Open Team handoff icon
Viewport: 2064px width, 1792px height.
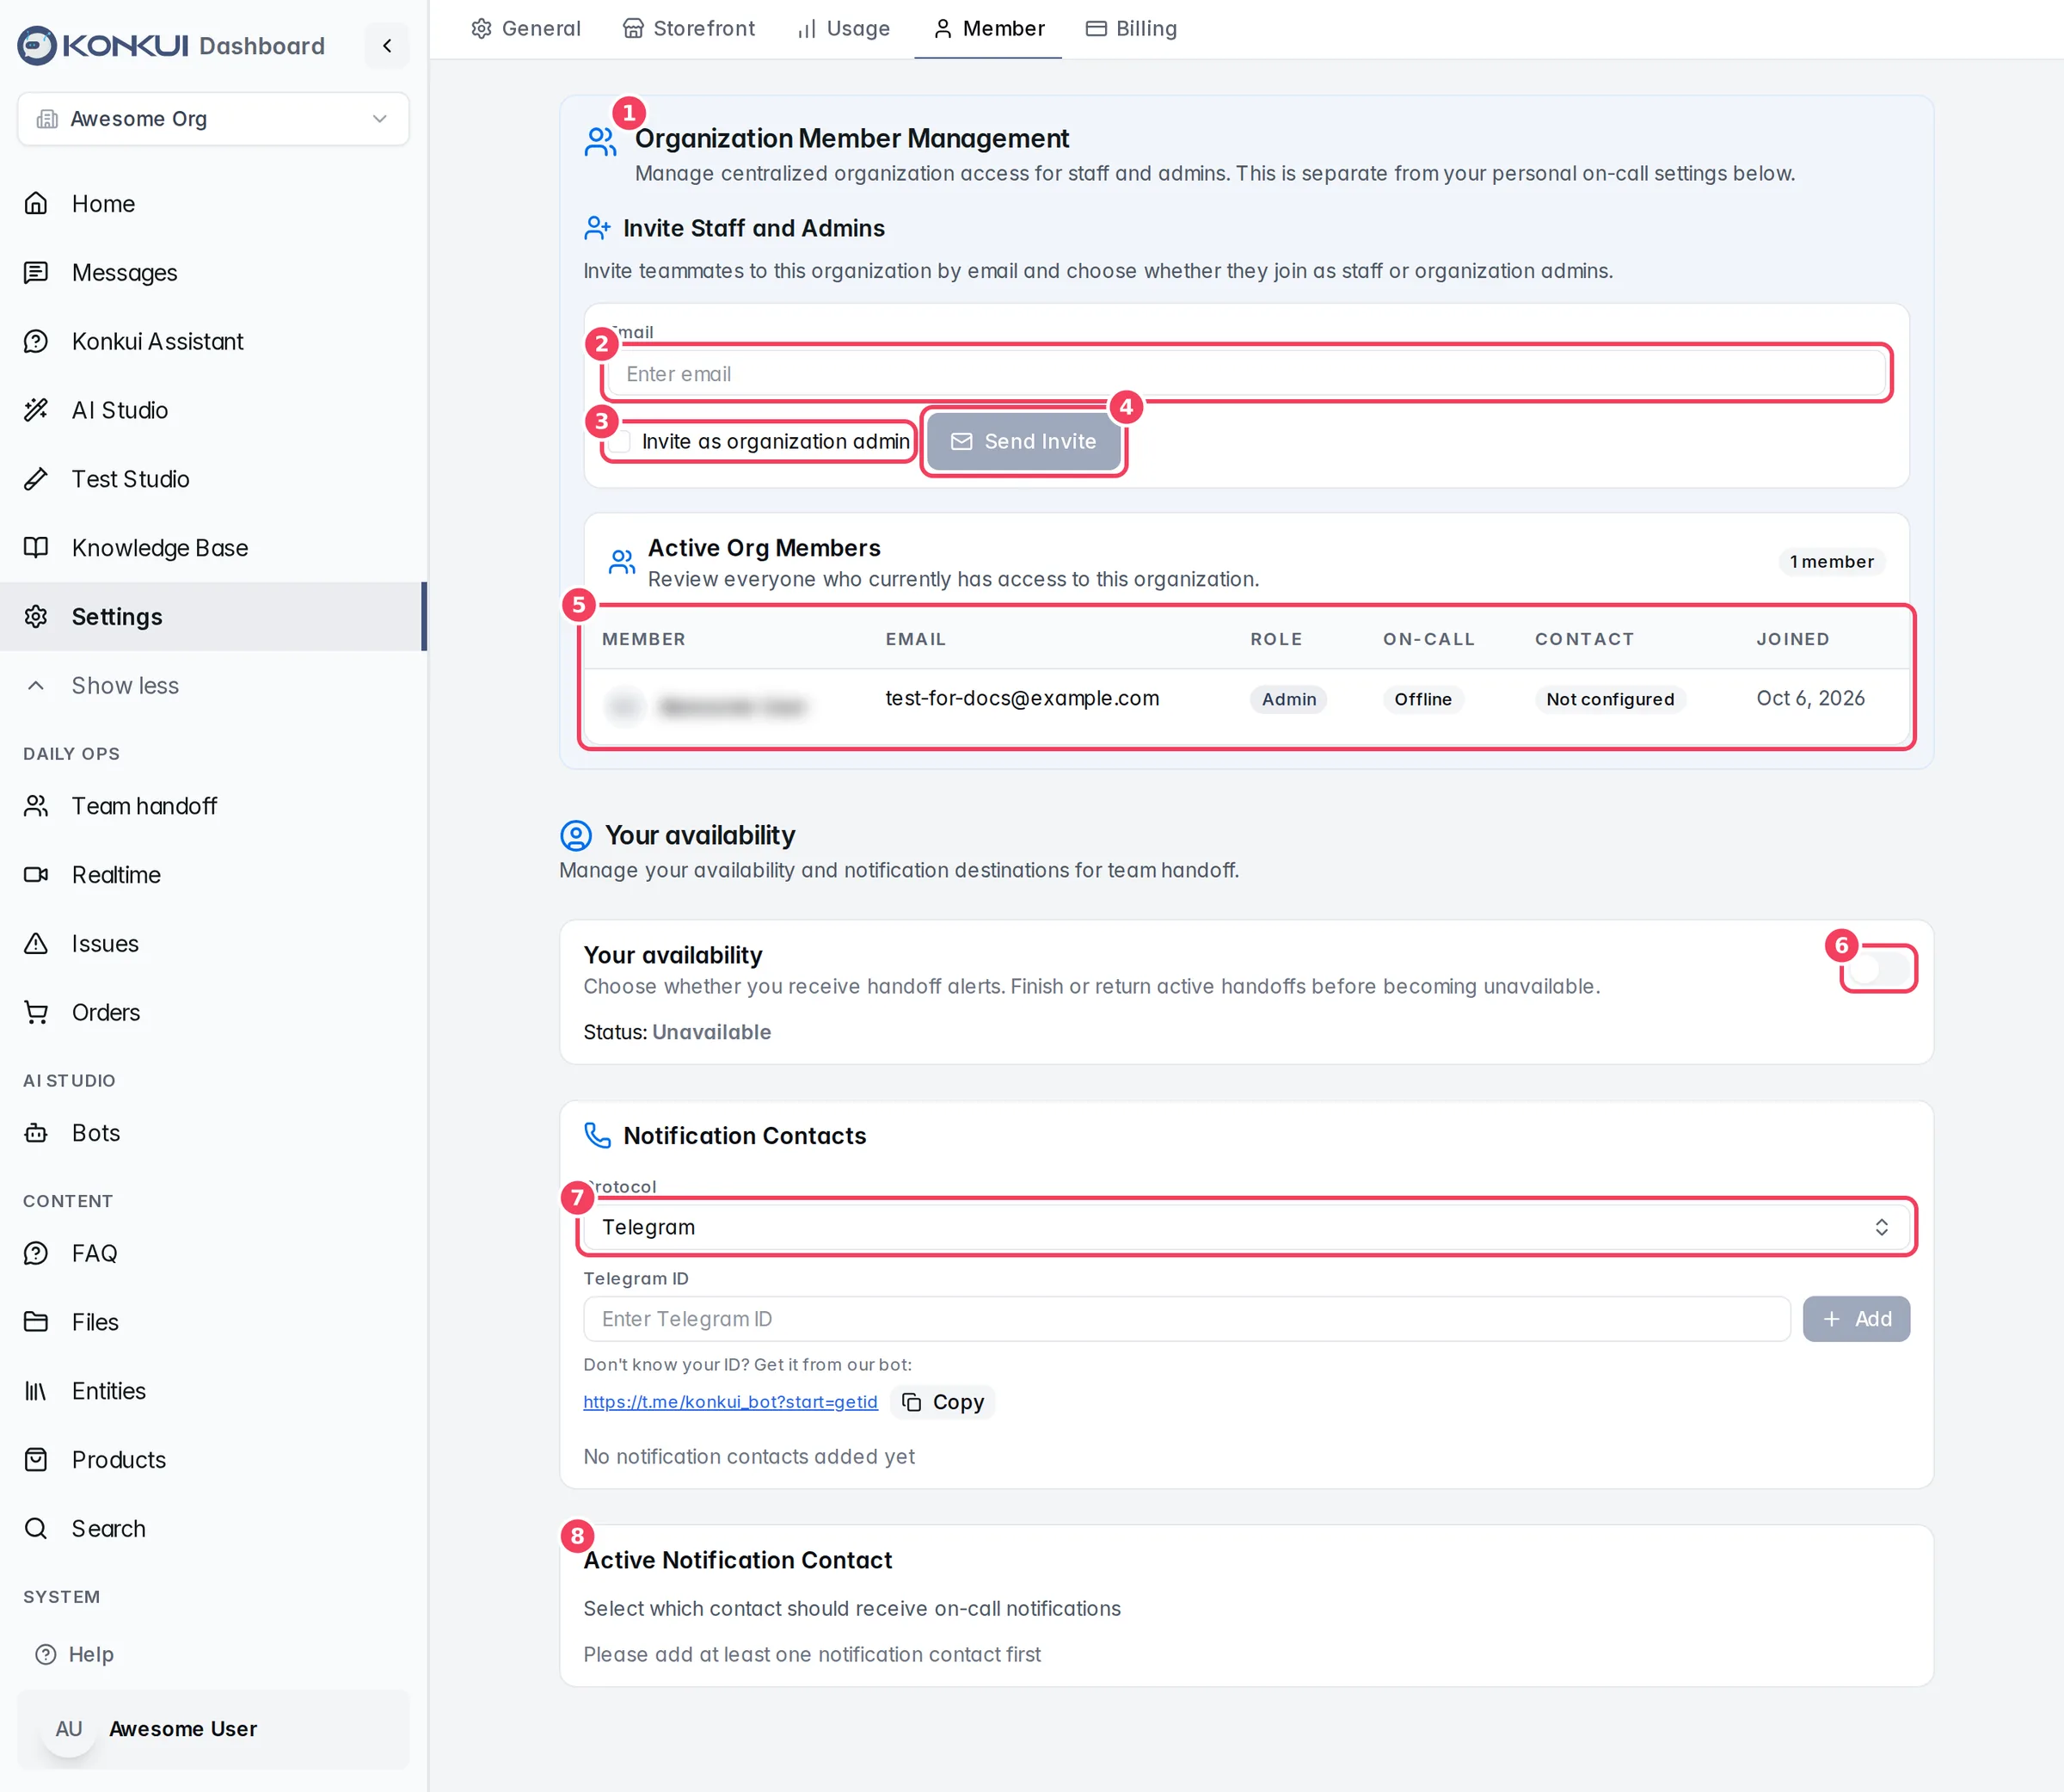coord(36,806)
